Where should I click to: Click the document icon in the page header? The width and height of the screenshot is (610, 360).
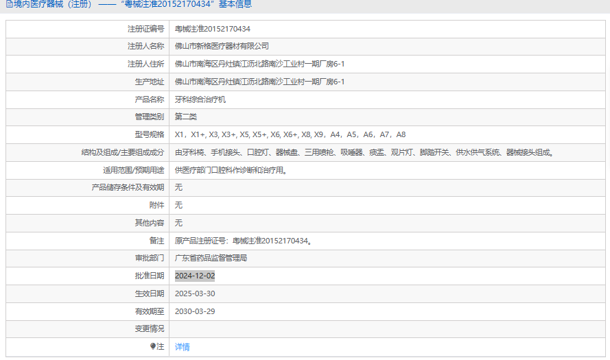(10, 4)
